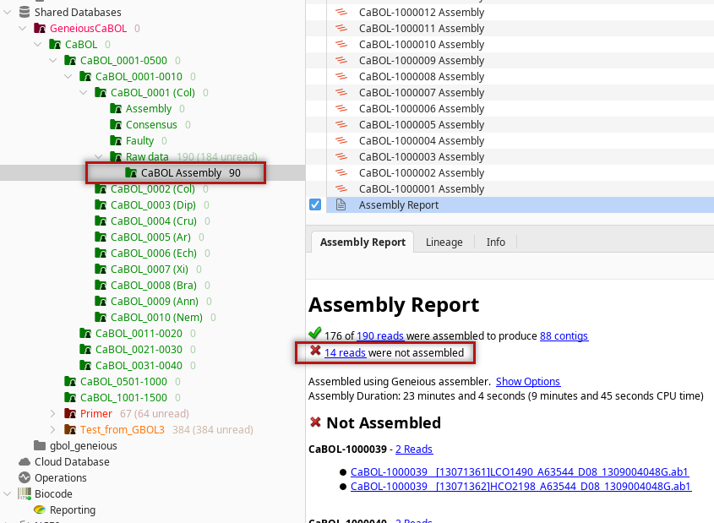Click the CaBOL-1000006 Assembly contig icon
The image size is (714, 523).
[341, 109]
